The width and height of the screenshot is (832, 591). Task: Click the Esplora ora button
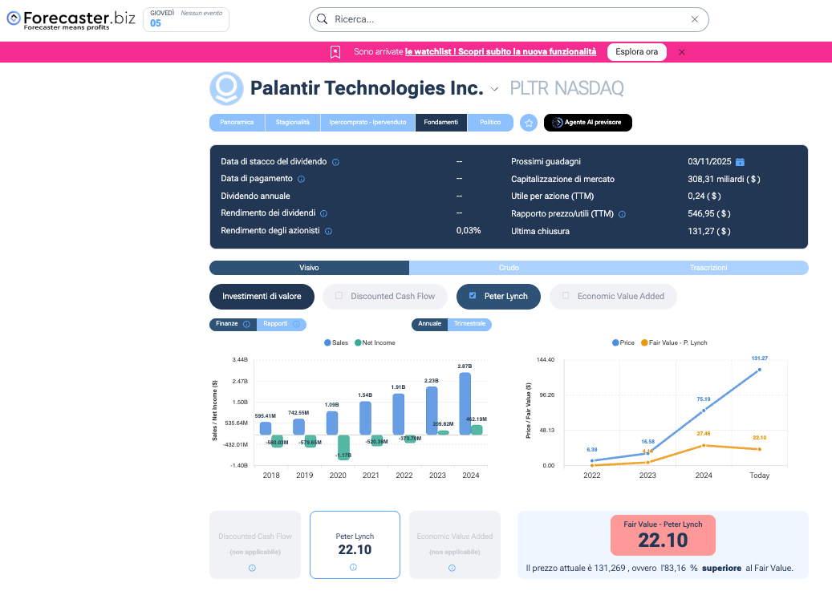tap(637, 52)
